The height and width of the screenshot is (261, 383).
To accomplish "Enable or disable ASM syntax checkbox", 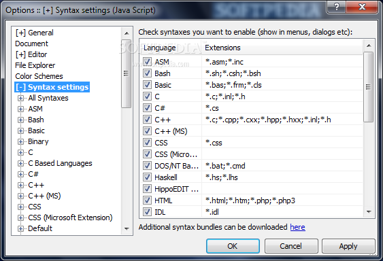I will click(147, 62).
